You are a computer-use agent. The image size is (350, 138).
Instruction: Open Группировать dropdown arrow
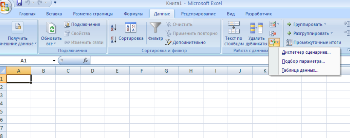click(325, 24)
